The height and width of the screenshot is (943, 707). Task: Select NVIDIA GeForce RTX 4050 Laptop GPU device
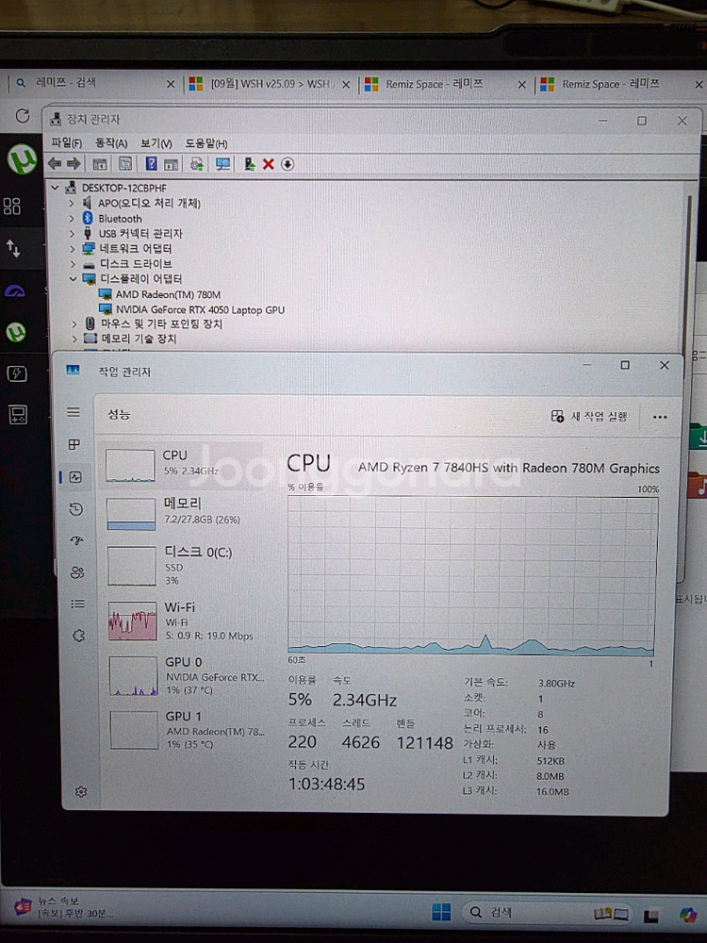[x=199, y=309]
